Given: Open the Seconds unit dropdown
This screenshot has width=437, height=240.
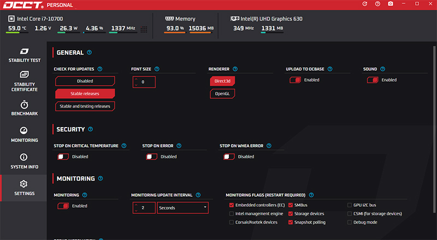Looking at the screenshot, I should tap(183, 208).
